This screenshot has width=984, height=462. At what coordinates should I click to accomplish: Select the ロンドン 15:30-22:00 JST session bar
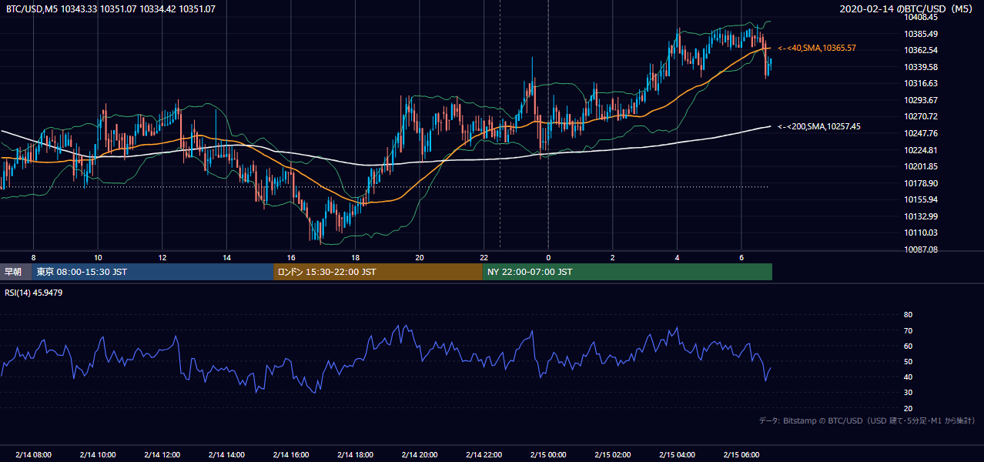pos(378,272)
